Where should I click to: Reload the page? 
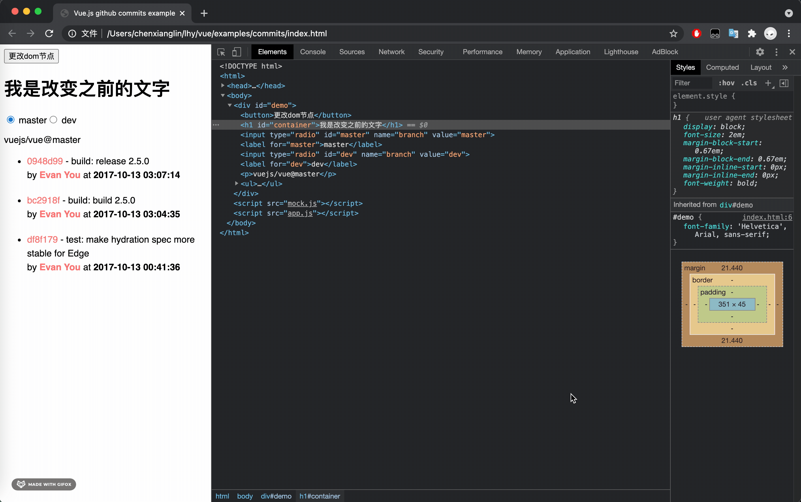(49, 33)
